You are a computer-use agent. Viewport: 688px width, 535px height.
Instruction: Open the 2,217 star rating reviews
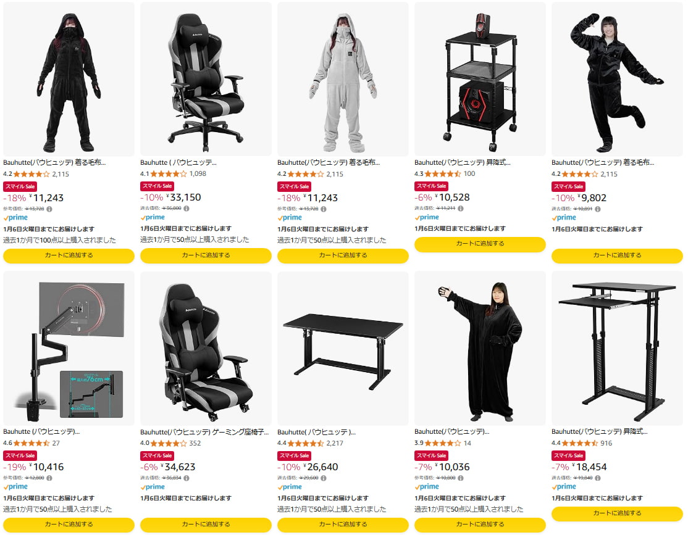pyautogui.click(x=316, y=443)
